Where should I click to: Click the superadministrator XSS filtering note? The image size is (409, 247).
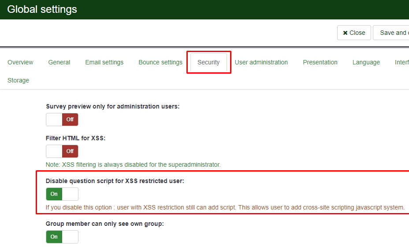pos(133,165)
